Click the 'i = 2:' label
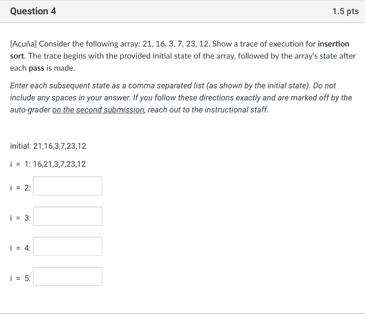365x315 pixels. [x=20, y=188]
